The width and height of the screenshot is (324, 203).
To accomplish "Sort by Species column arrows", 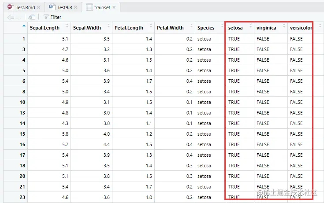I will (x=222, y=26).
